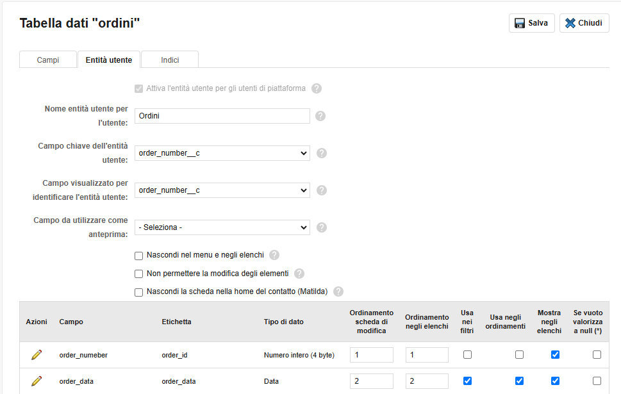The image size is (621, 394).
Task: Show help for Non permettere la modifica
Action: click(299, 274)
